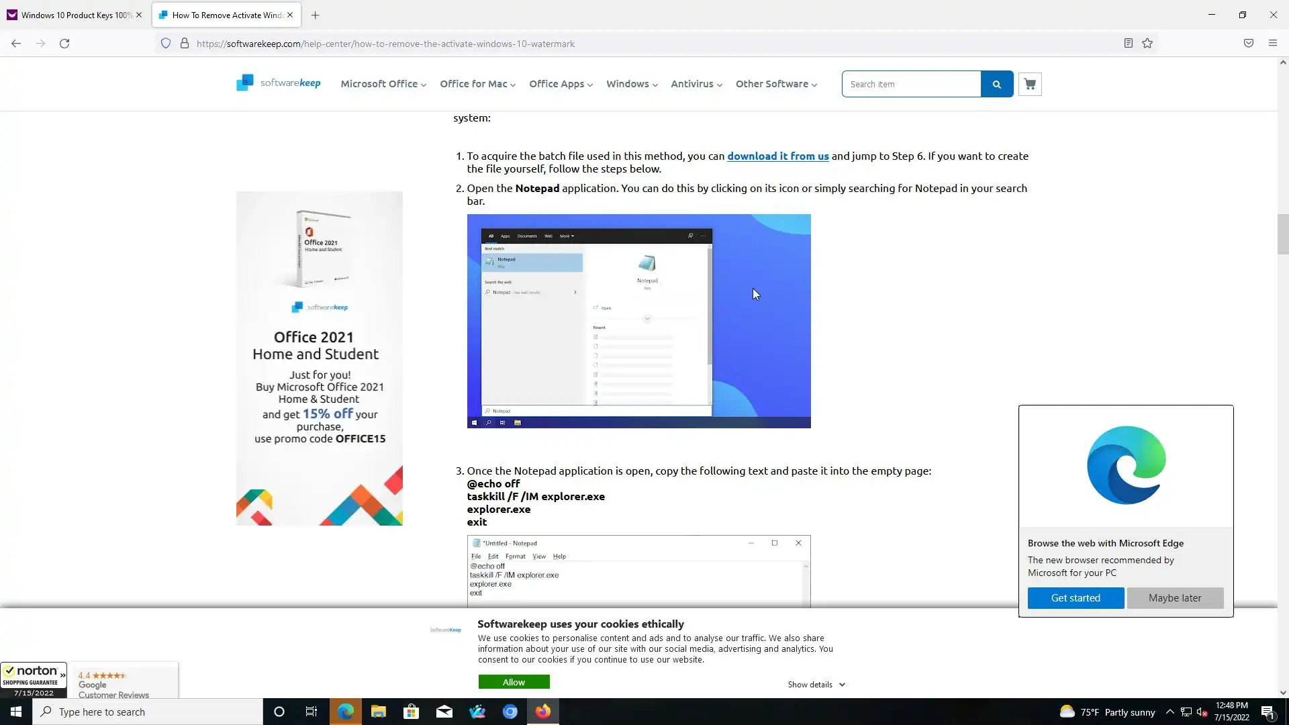Open a new browser tab

coord(315,15)
